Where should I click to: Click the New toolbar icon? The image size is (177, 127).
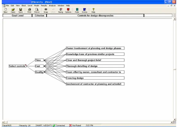click(6, 11)
